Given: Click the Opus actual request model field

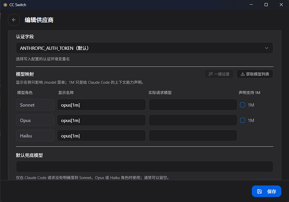Looking at the screenshot, I should [x=193, y=120].
